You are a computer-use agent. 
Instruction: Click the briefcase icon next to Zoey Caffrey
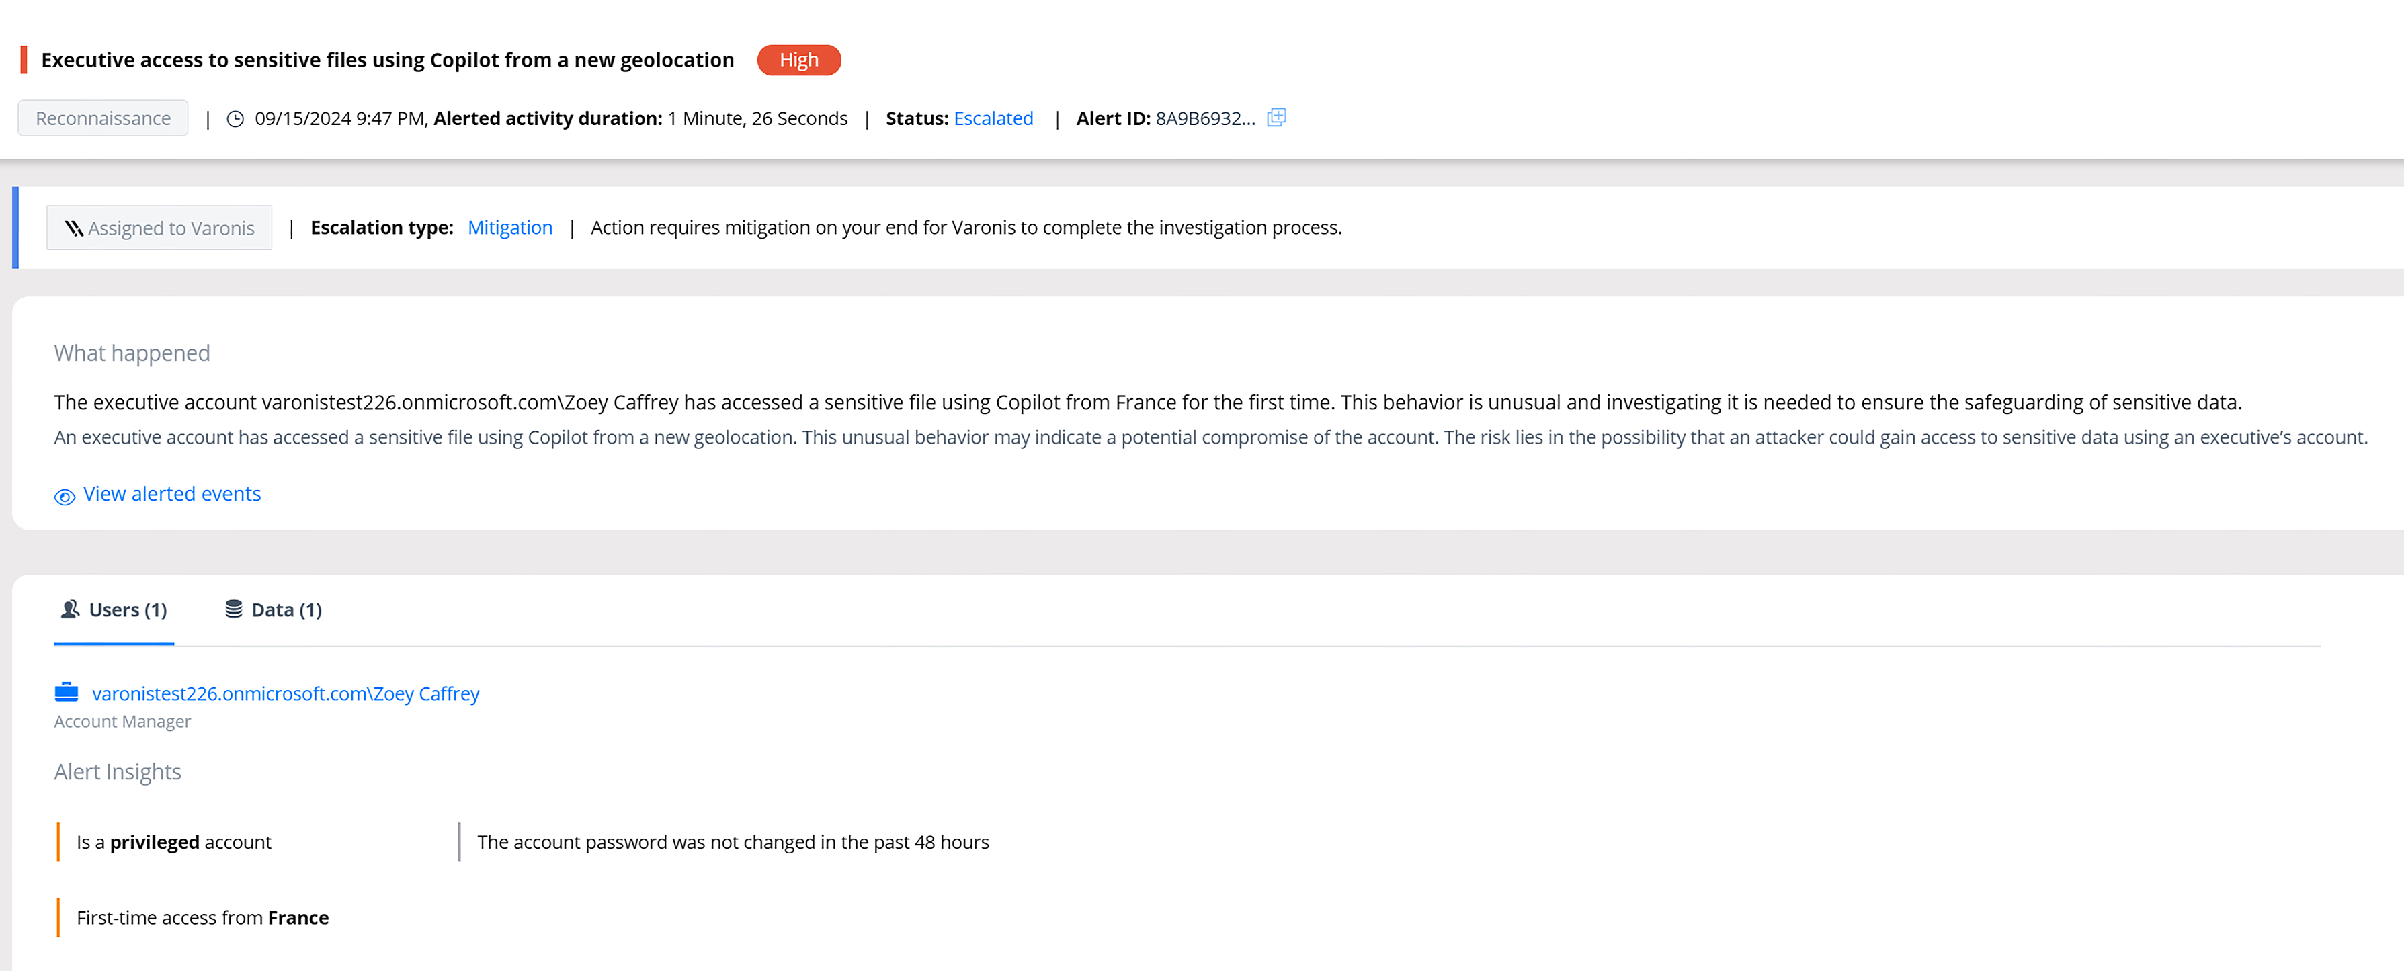(67, 692)
